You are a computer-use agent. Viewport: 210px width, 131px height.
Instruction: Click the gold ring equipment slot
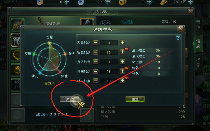click(16, 70)
